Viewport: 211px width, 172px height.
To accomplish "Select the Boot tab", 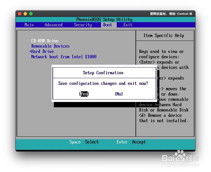I will [x=107, y=25].
